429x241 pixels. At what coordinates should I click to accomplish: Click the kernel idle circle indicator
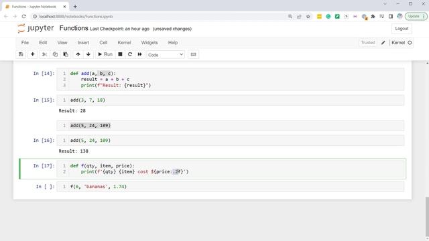coord(410,43)
